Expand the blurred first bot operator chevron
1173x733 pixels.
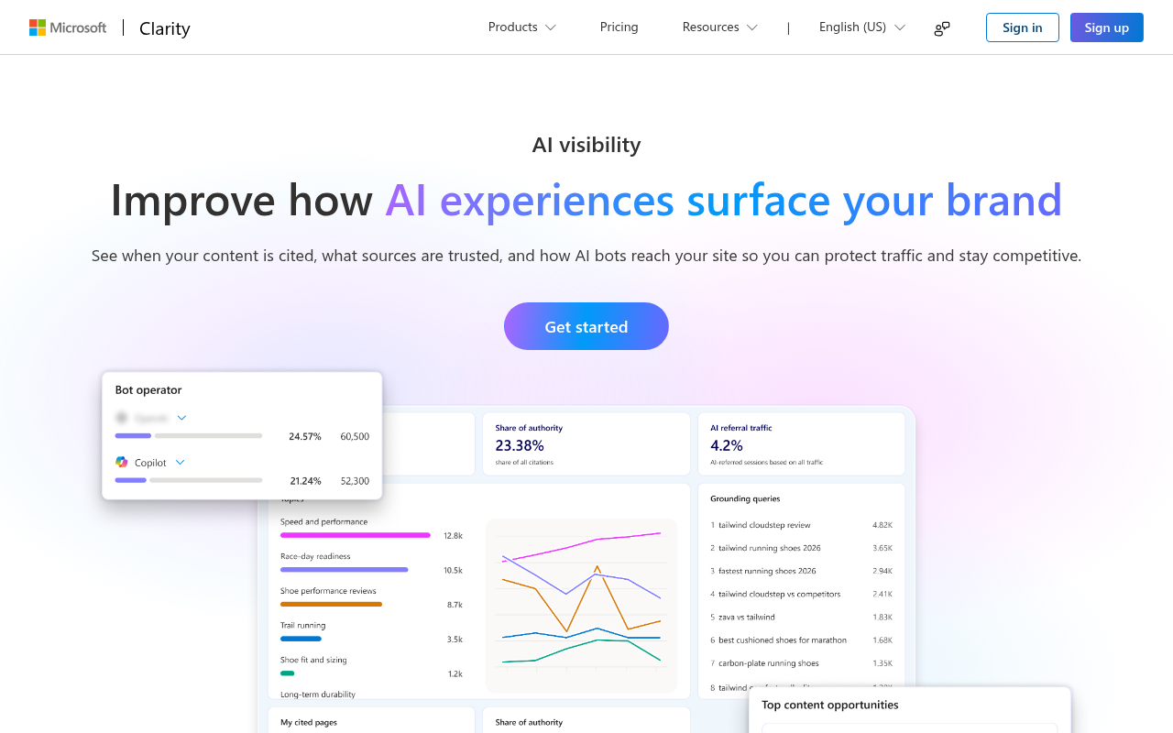click(x=181, y=418)
